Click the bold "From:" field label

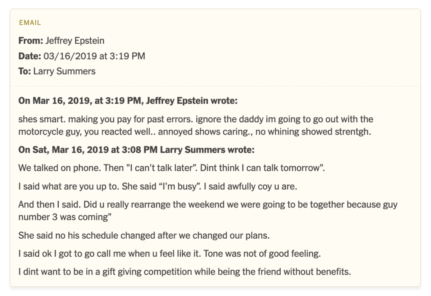pyautogui.click(x=31, y=41)
